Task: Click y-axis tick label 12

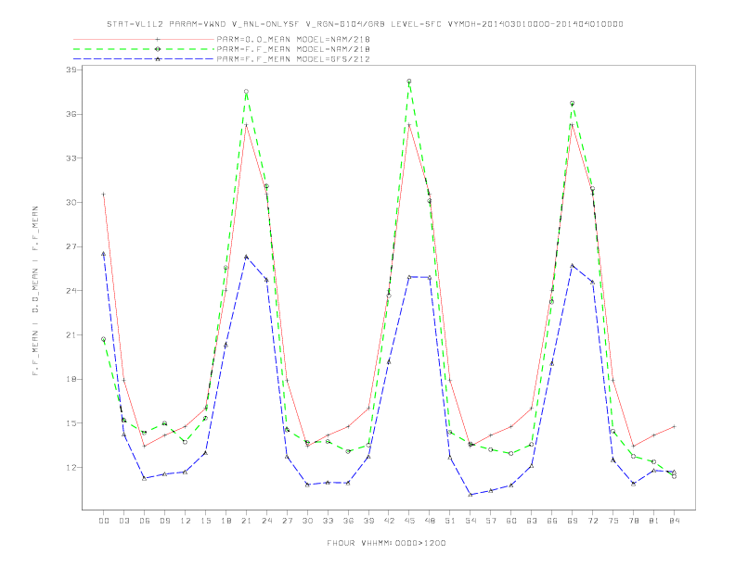Action: 71,467
